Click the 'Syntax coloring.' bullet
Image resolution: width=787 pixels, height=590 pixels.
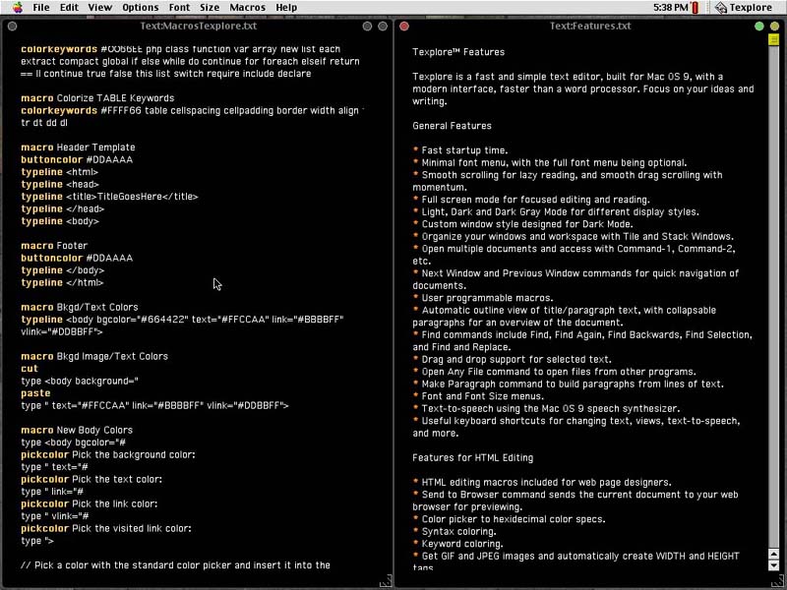[454, 531]
